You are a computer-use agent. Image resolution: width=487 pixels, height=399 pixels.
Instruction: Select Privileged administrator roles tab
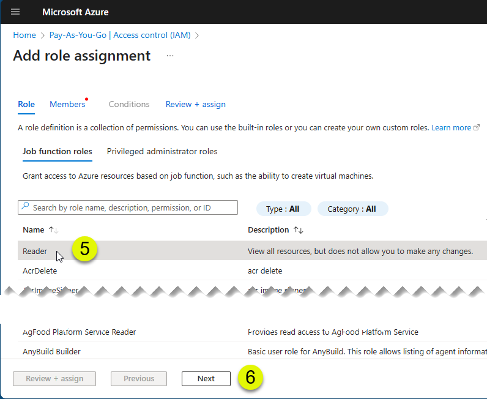(162, 151)
